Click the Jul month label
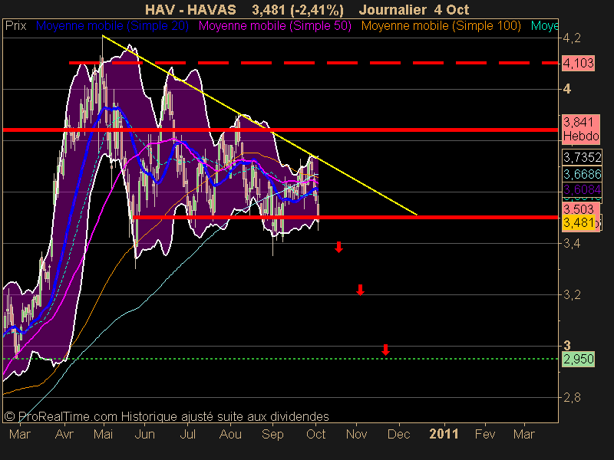 (x=187, y=434)
